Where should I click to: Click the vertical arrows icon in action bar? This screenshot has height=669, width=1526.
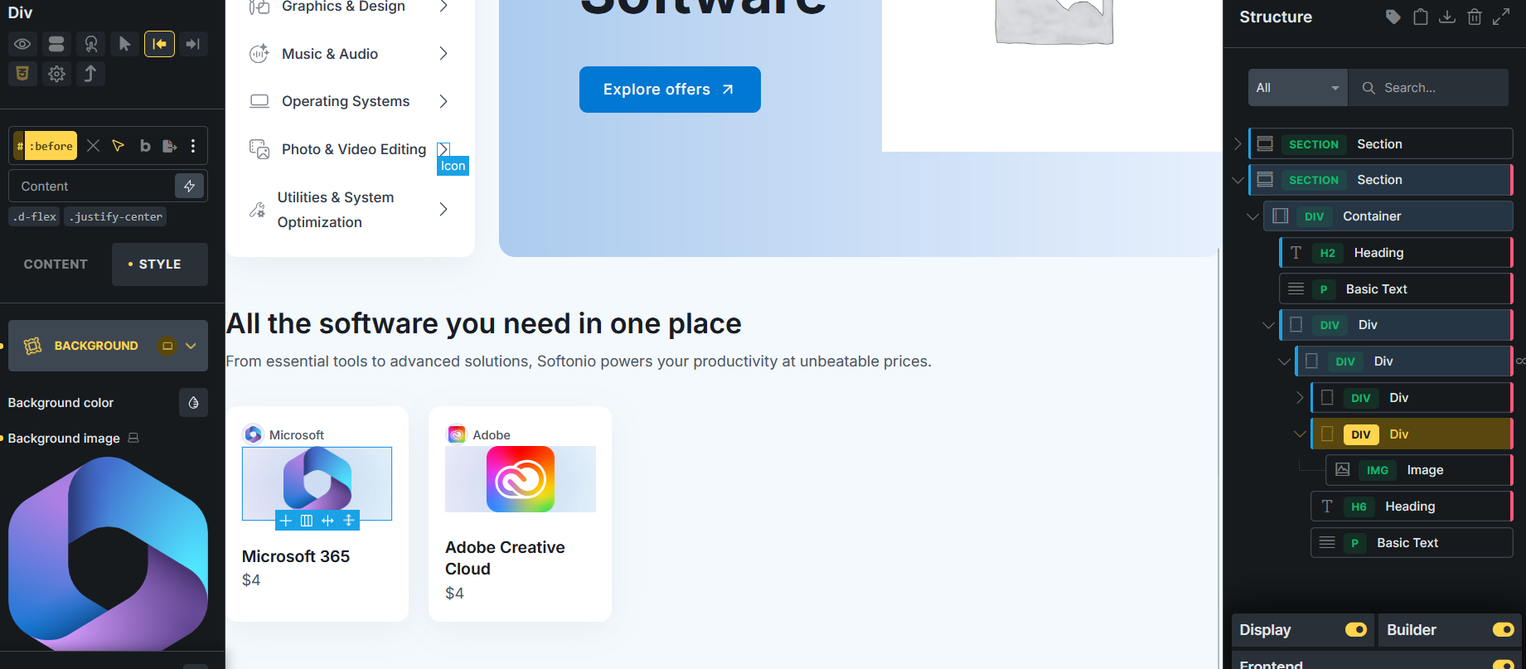[x=349, y=521]
